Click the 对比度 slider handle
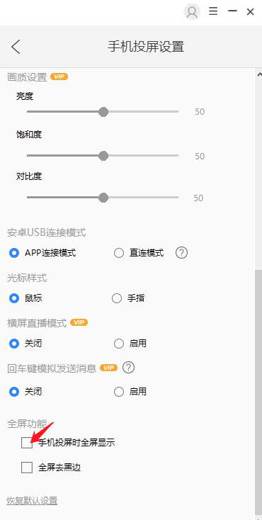 click(x=104, y=198)
